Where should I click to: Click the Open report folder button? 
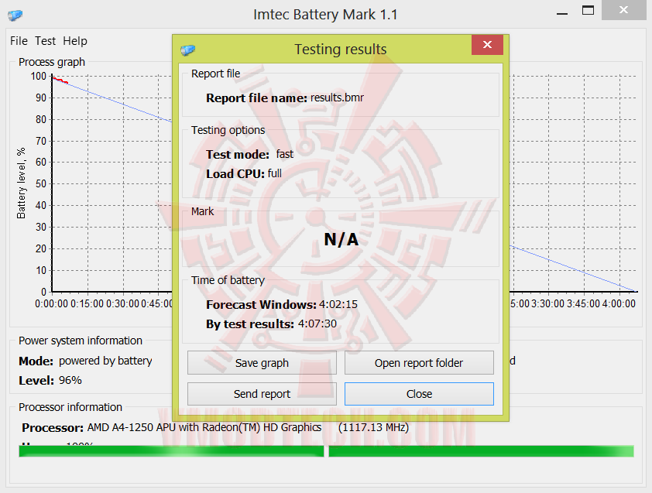(419, 363)
